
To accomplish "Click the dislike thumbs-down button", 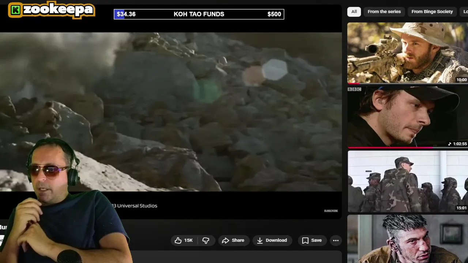I will coord(206,240).
